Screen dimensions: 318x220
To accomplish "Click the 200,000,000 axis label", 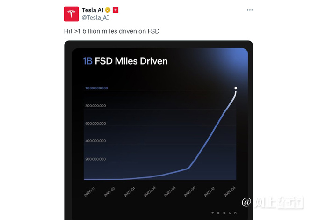I will tap(95, 159).
